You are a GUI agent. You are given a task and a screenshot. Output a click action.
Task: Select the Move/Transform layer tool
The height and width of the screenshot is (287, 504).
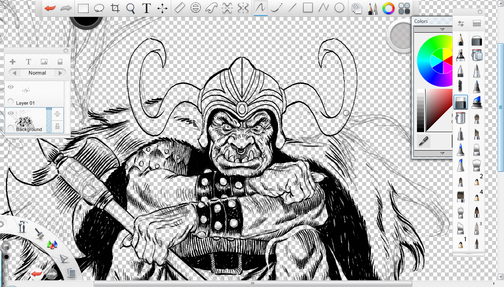pos(162,8)
